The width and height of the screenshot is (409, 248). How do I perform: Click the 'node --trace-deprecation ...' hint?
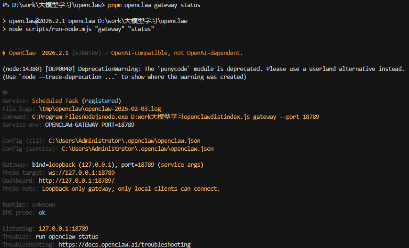click(68, 77)
